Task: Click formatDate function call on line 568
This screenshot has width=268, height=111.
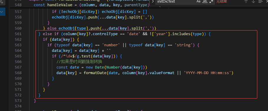Action: 95,73
